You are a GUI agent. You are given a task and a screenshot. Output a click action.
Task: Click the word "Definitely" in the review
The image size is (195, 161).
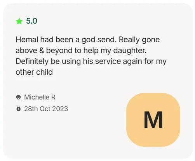coord(32,62)
